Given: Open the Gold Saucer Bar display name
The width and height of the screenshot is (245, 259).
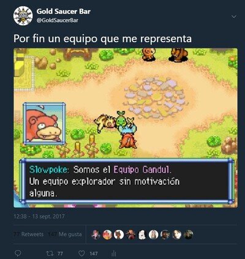Looking at the screenshot, I should 64,12.
